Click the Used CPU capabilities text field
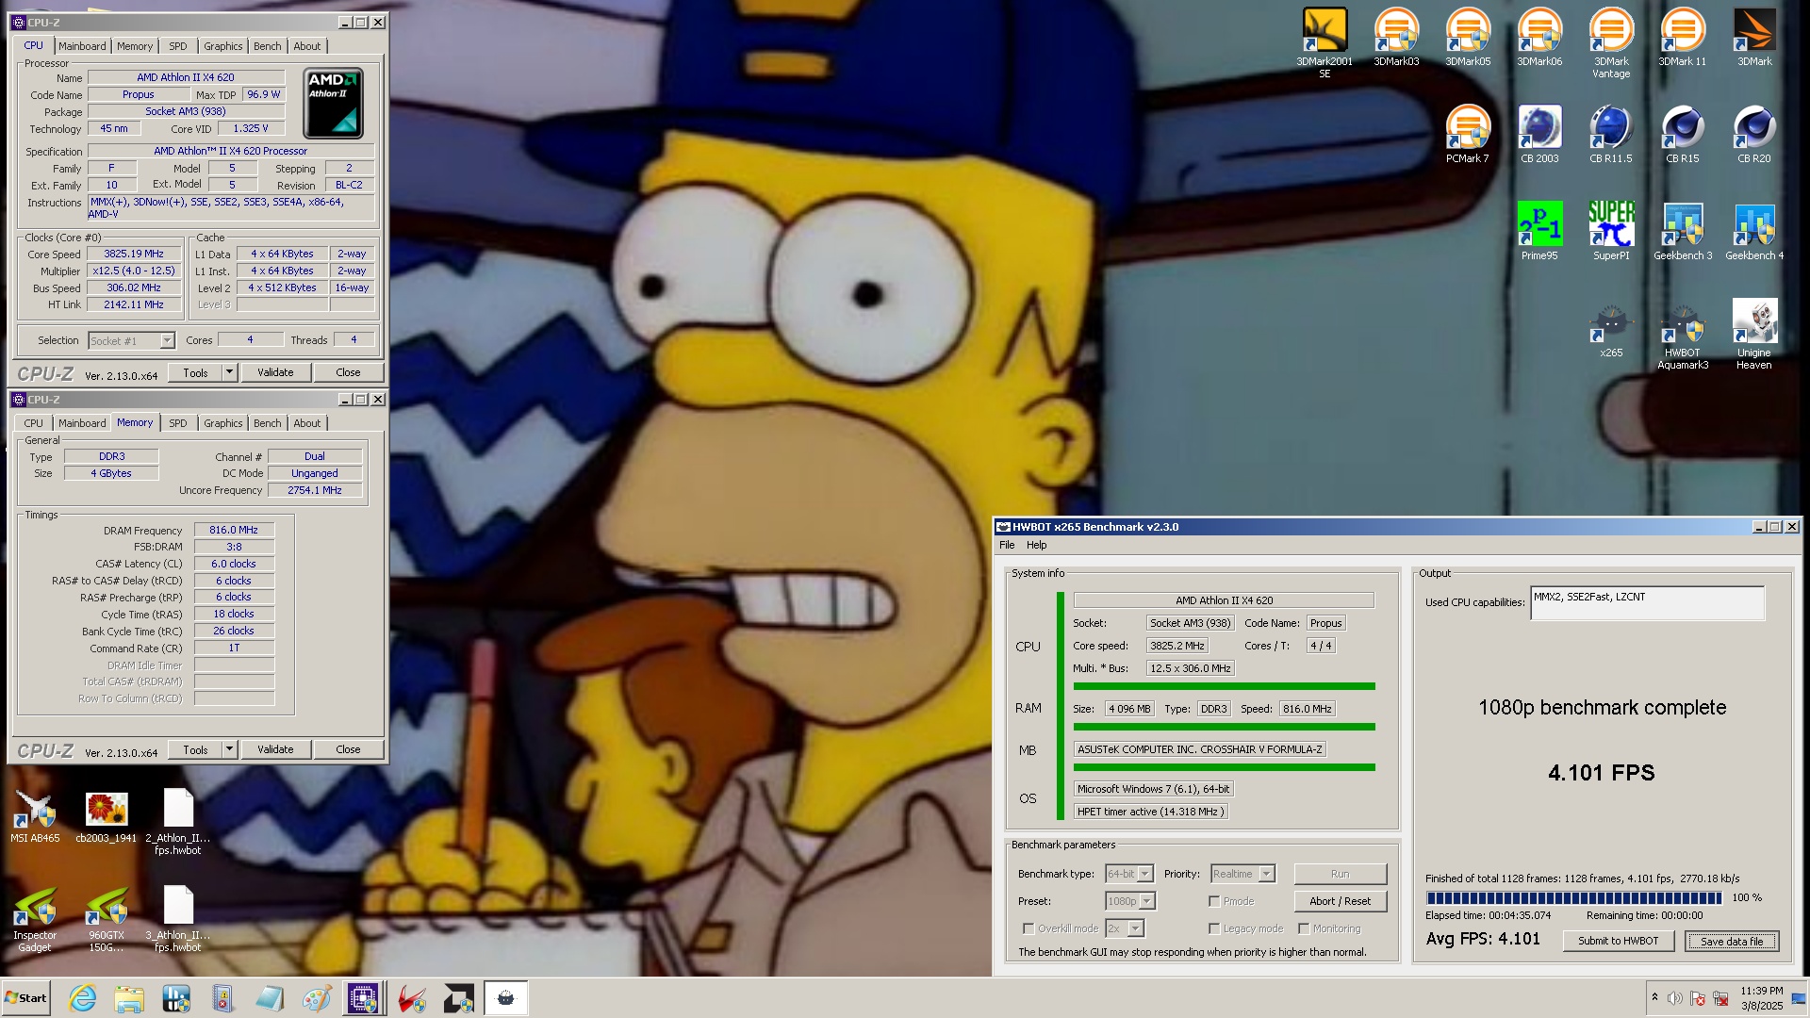This screenshot has height=1018, width=1810. pyautogui.click(x=1647, y=603)
